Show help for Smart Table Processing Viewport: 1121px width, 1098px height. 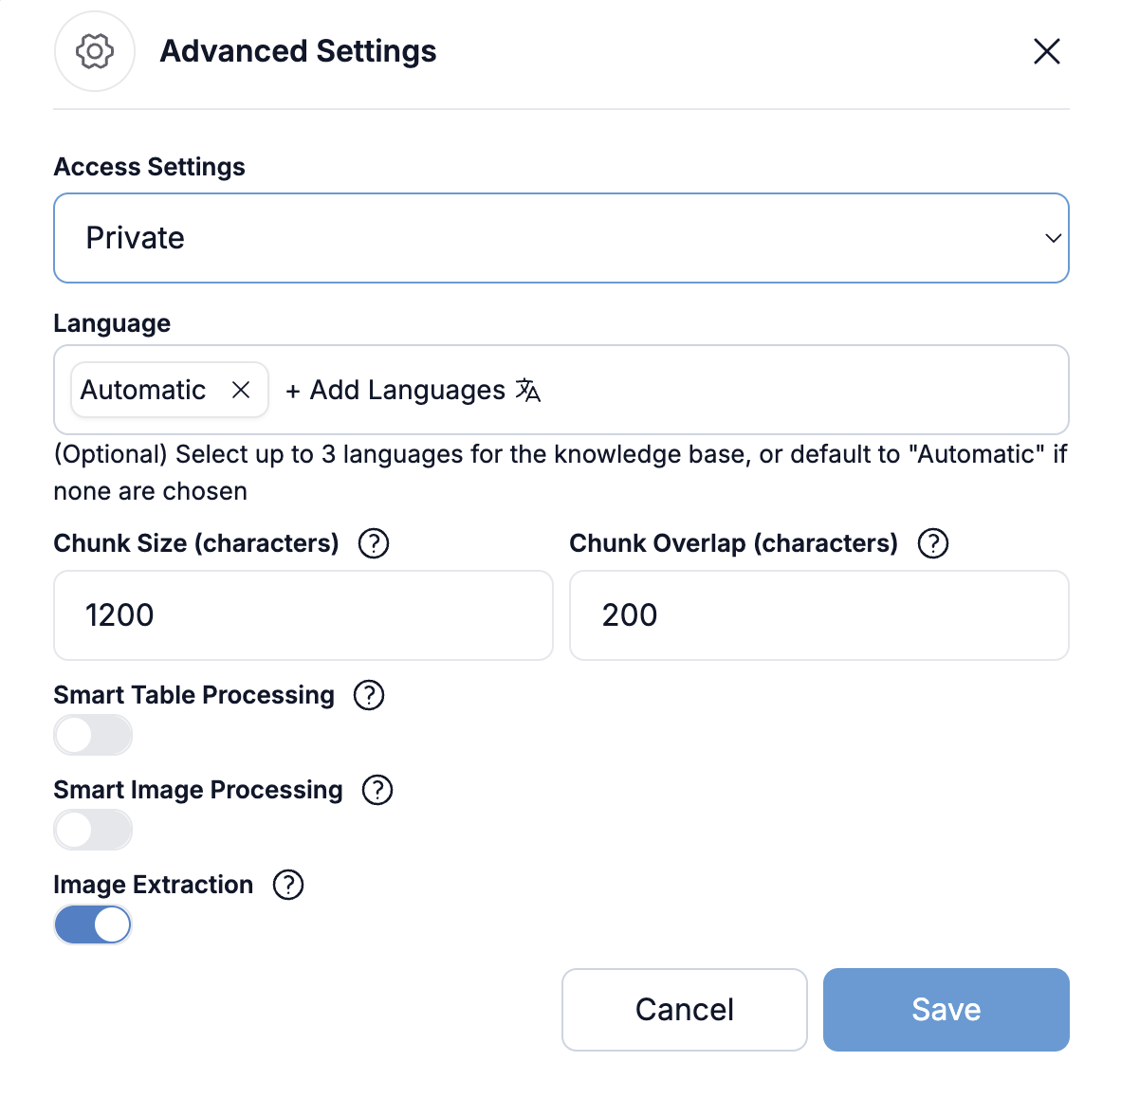(x=369, y=695)
